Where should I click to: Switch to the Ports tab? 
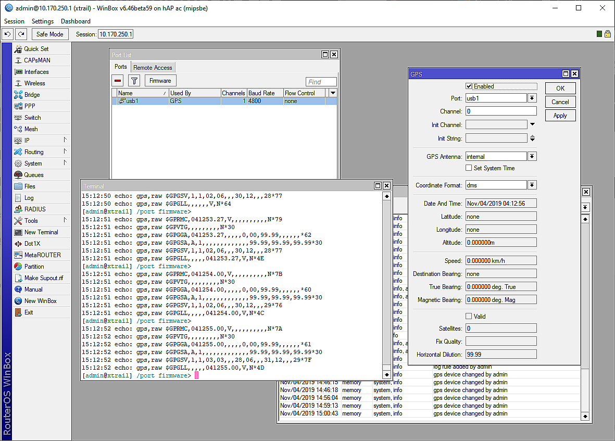pyautogui.click(x=120, y=67)
